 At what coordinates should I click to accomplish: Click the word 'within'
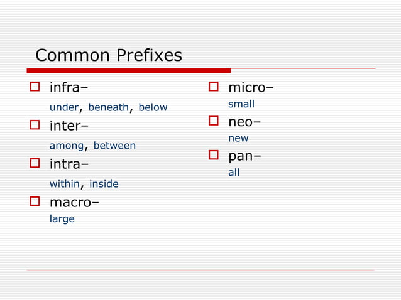point(65,184)
